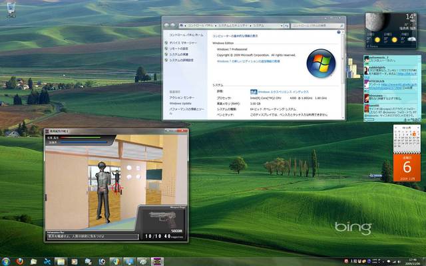The image size is (426, 266).
Task: Open Windows Explorer folder icon in taskbar
Action: click(x=61, y=261)
